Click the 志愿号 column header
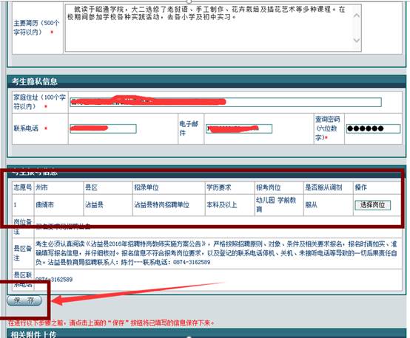Image resolution: width=410 pixels, height=338 pixels. click(x=23, y=187)
